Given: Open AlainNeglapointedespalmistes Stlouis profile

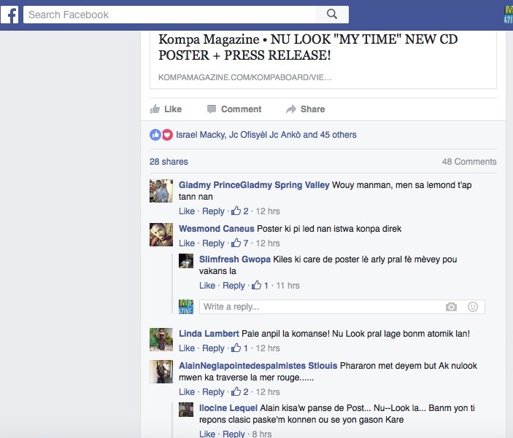Looking at the screenshot, I should (258, 366).
